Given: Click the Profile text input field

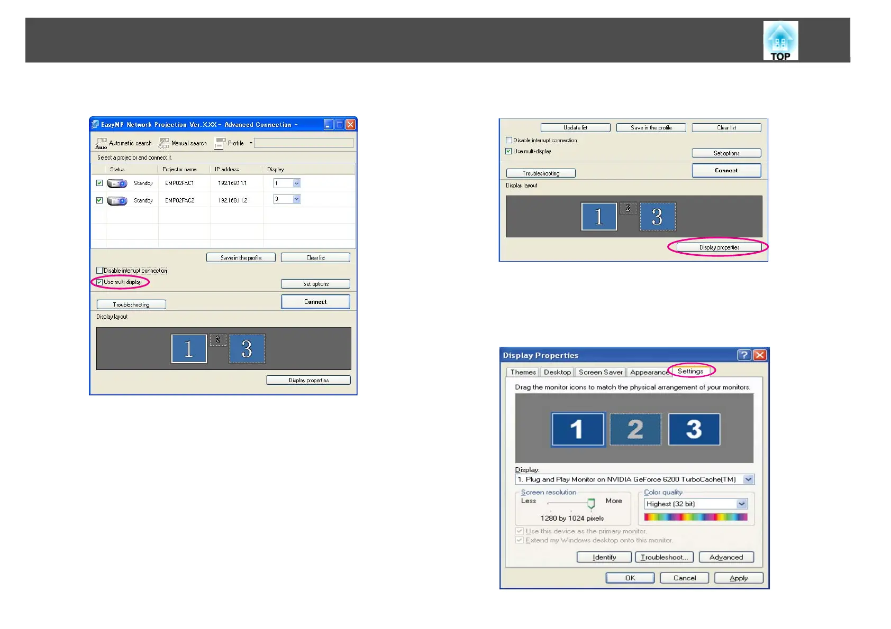Looking at the screenshot, I should pos(304,143).
